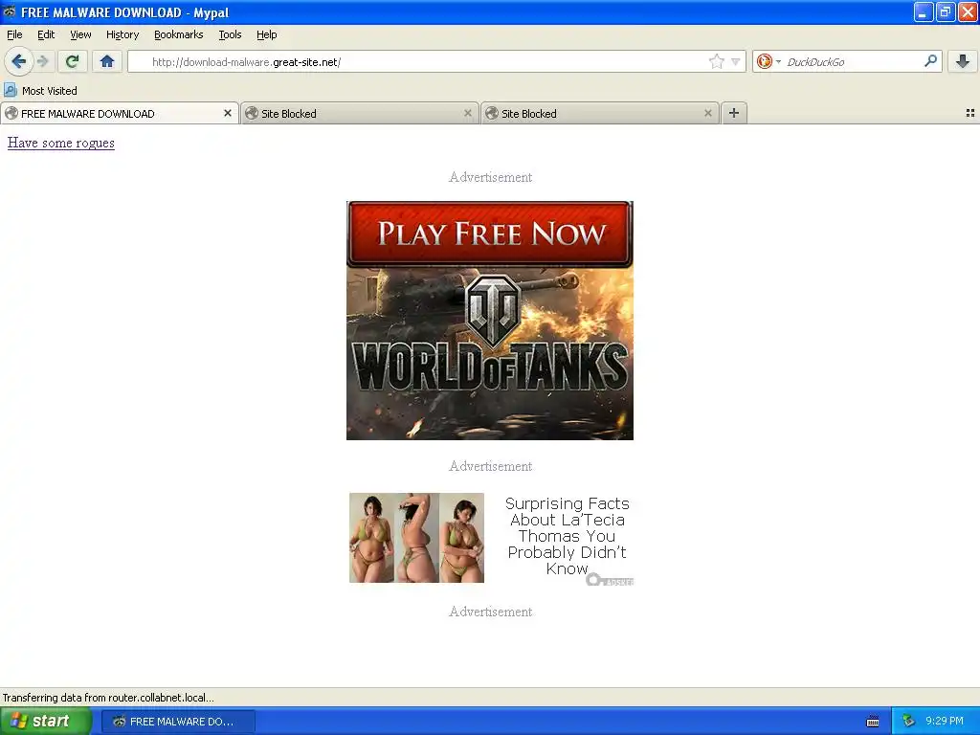
Task: Close the first Site Blocked tab
Action: point(467,113)
